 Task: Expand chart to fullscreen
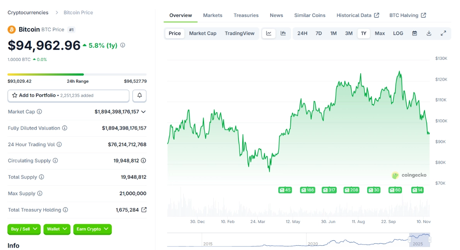point(443,33)
